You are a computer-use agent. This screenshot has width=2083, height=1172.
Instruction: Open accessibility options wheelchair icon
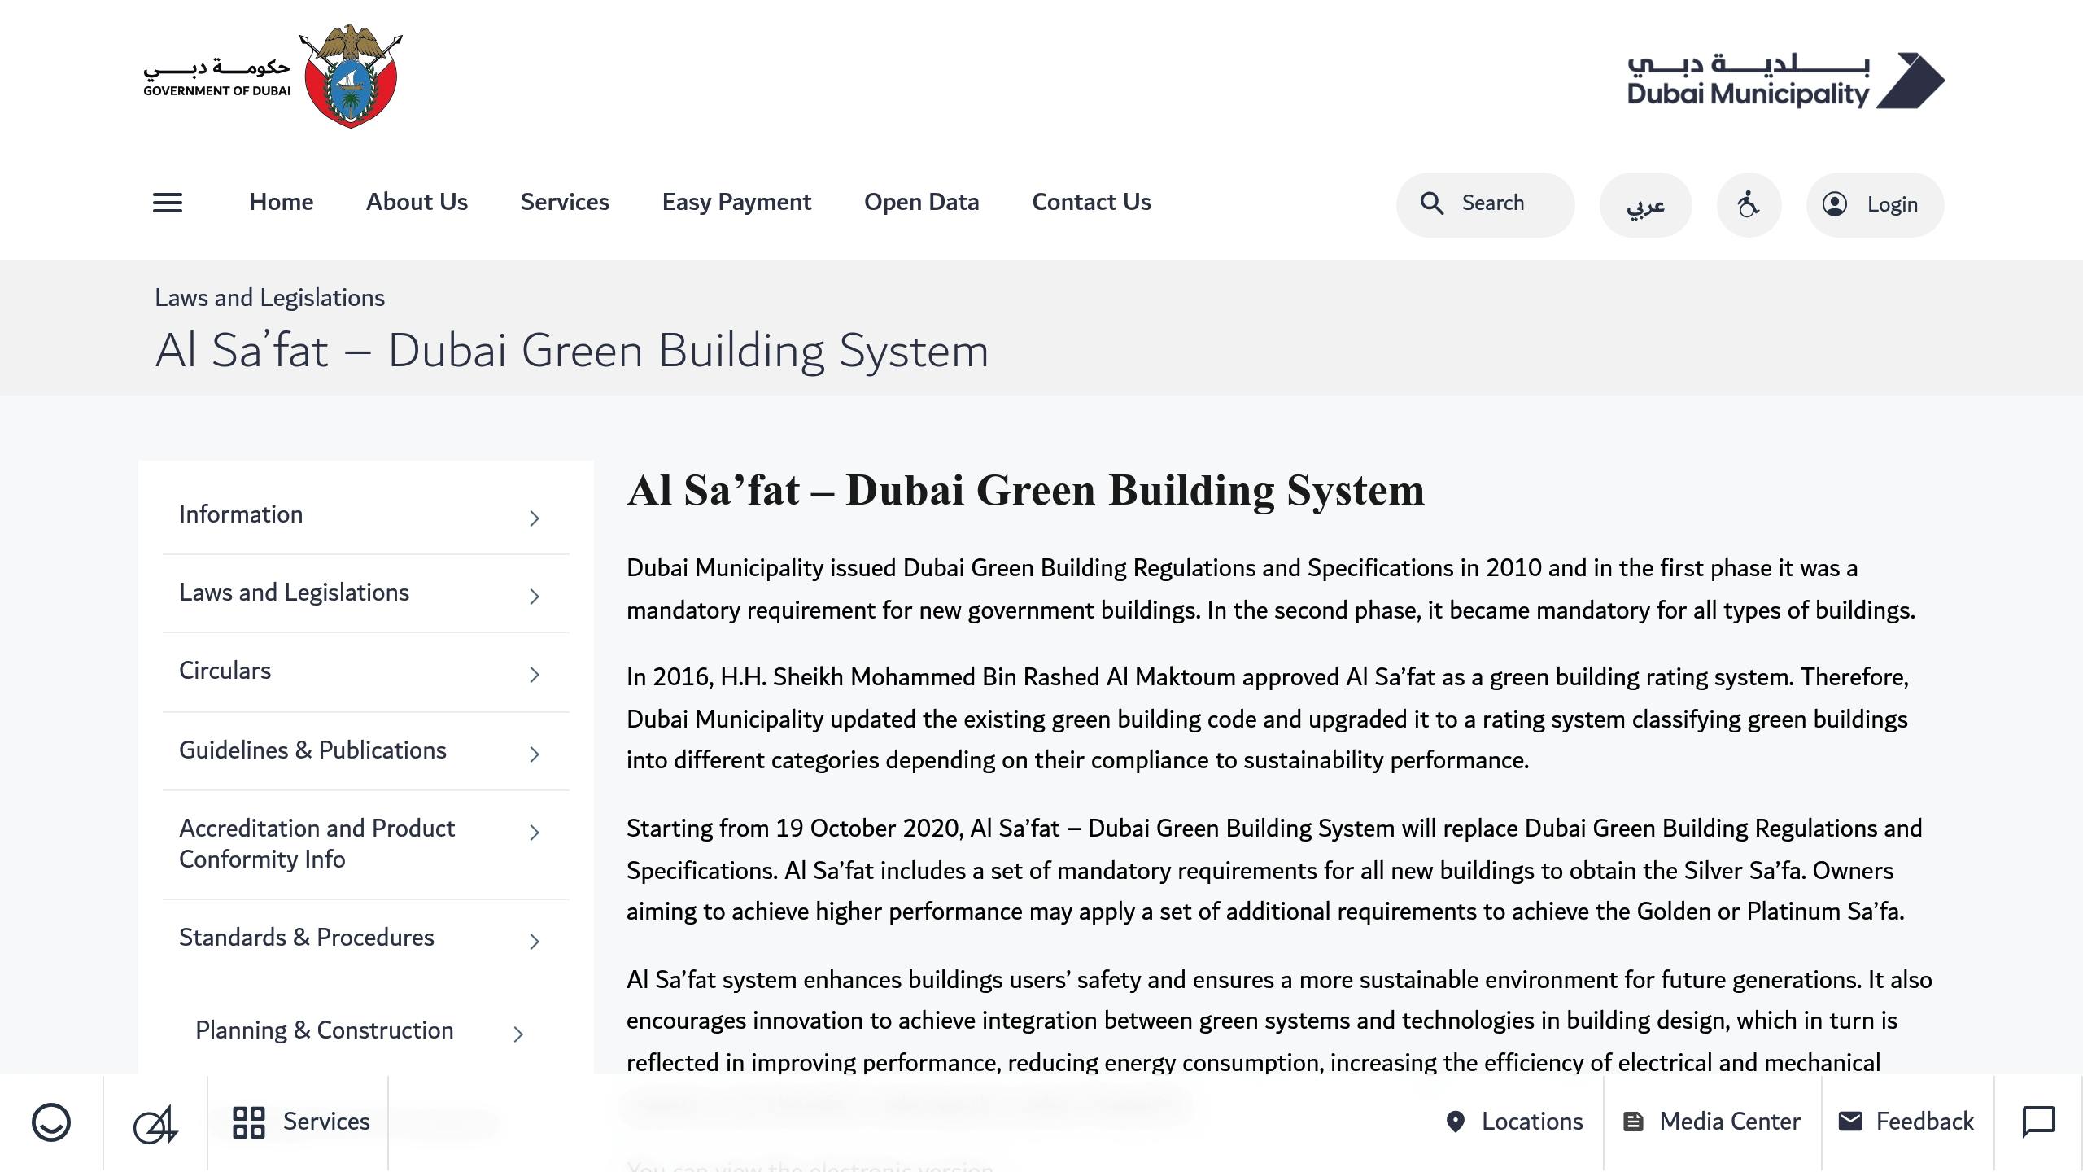coord(1749,204)
